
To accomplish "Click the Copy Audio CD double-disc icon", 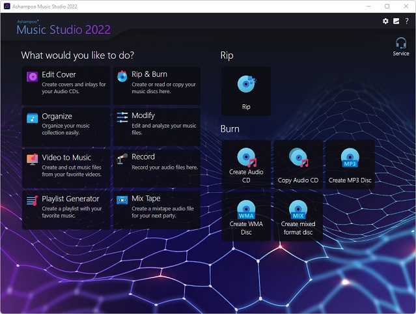I will coord(298,158).
